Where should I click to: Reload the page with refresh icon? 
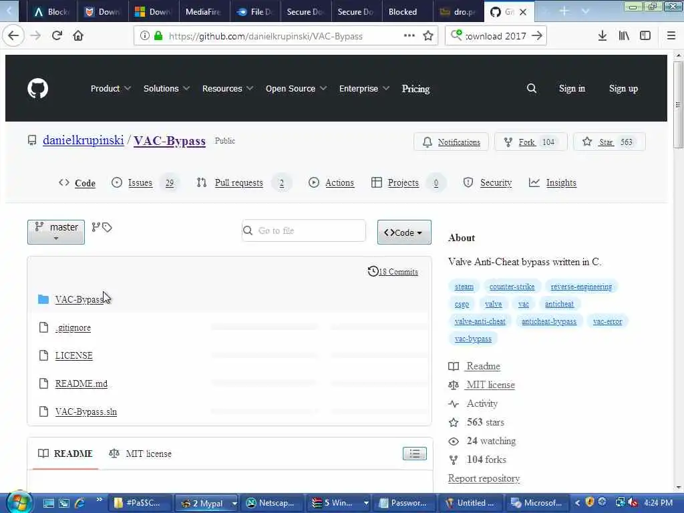(x=57, y=36)
